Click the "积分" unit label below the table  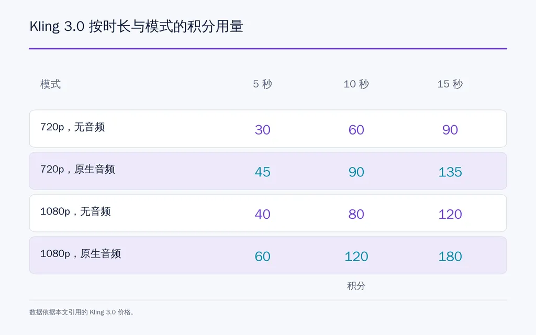[x=356, y=286]
